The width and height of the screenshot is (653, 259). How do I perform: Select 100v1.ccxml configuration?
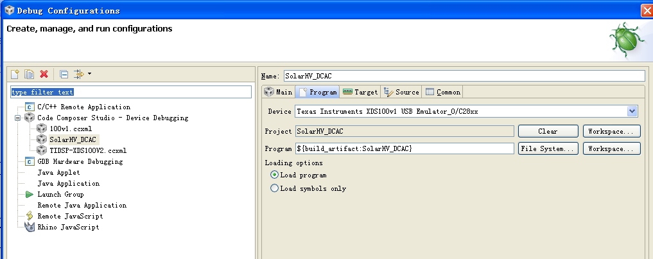tap(71, 129)
